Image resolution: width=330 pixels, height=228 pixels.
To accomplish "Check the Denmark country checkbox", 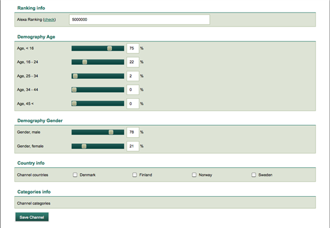I will (x=75, y=175).
